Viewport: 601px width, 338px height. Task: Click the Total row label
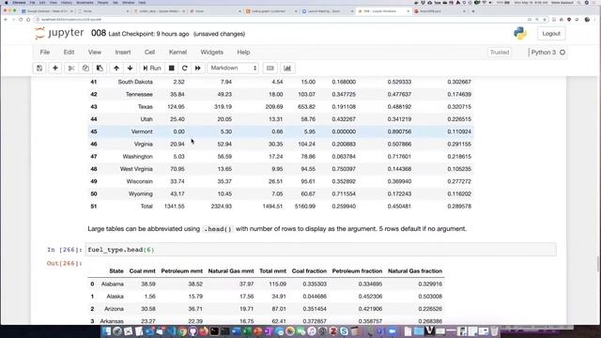click(146, 207)
